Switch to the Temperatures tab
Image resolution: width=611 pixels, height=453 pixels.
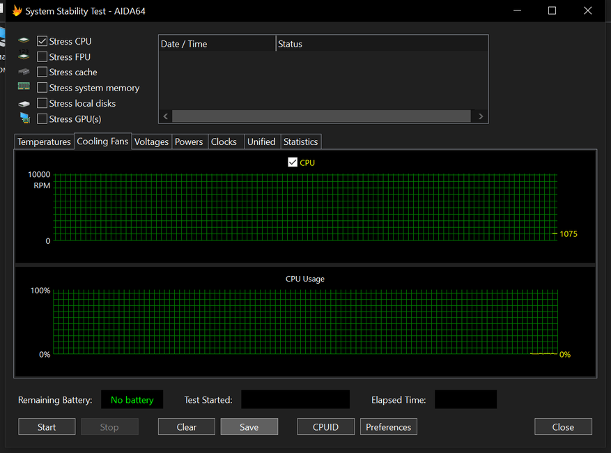click(x=44, y=141)
